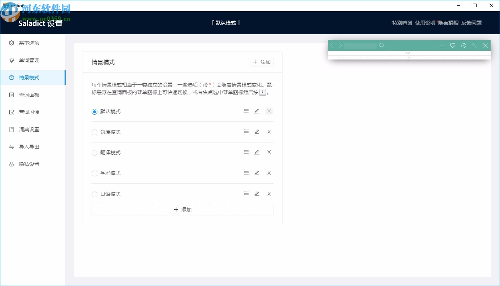
Task: Select the 句库模式 radio button
Action: click(x=94, y=132)
